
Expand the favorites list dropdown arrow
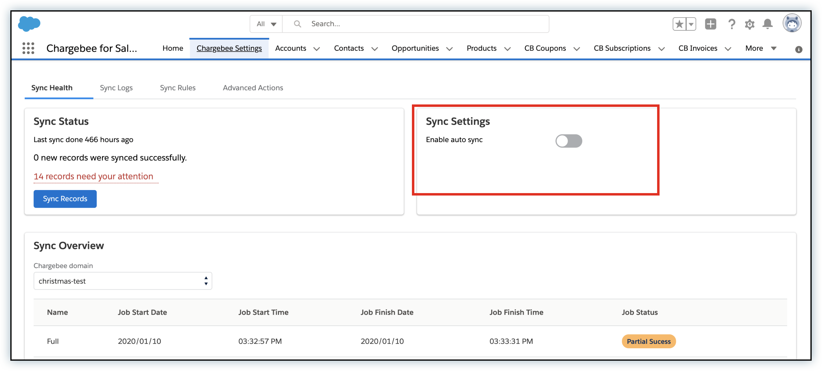coord(691,24)
